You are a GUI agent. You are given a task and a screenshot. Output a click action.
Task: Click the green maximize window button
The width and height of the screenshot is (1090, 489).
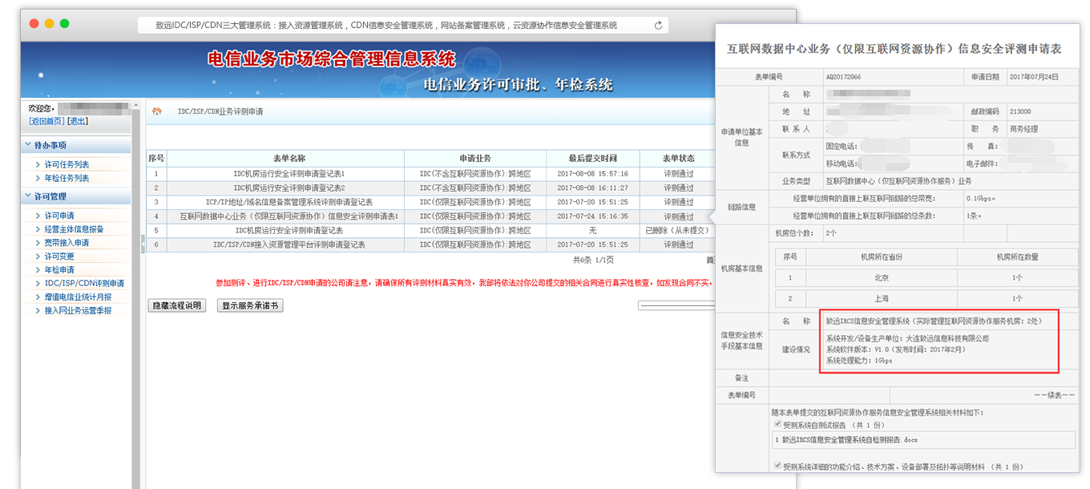(x=64, y=24)
